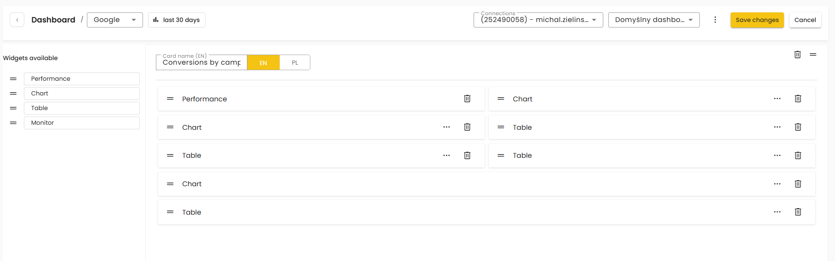The image size is (835, 261).
Task: Click the drag handle beside Monitor widget
Action: click(x=13, y=123)
